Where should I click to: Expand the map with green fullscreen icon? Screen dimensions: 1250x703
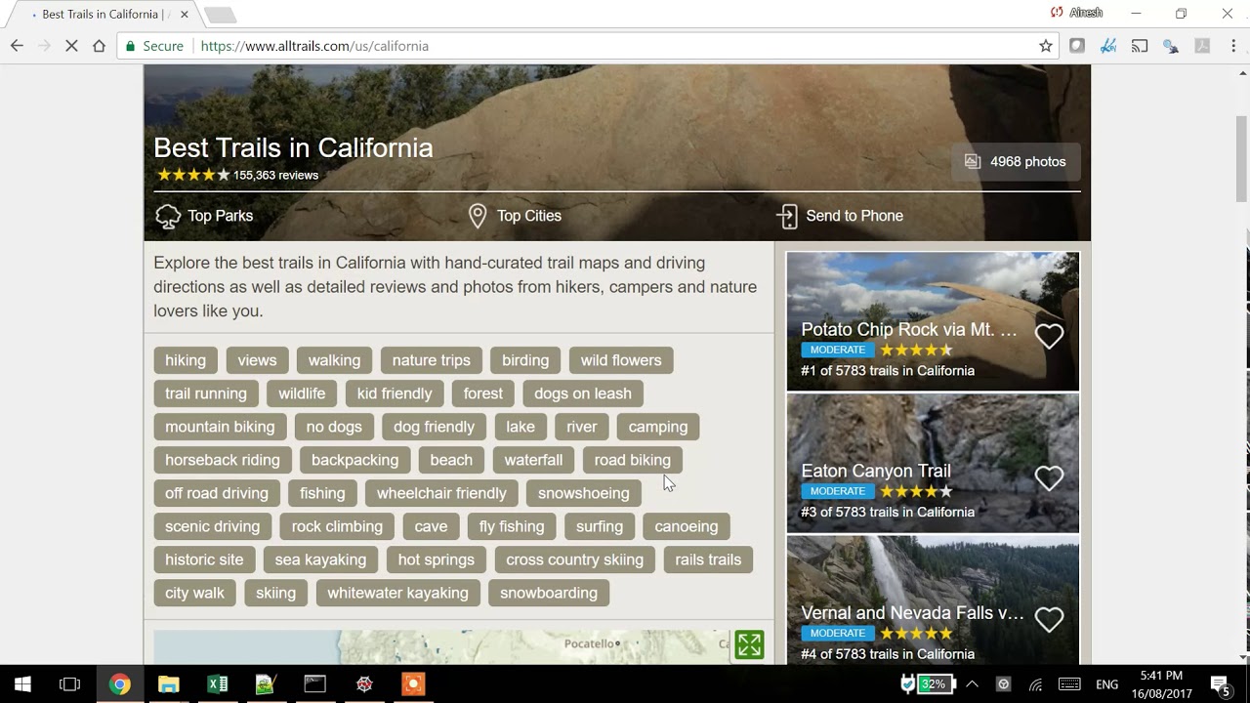(x=749, y=644)
